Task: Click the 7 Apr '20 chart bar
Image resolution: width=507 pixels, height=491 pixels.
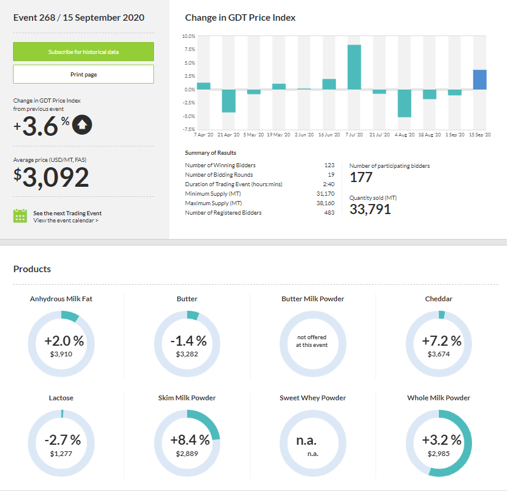Action: (203, 86)
